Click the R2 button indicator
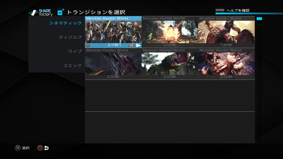This screenshot has width=283, height=159. (x=132, y=45)
